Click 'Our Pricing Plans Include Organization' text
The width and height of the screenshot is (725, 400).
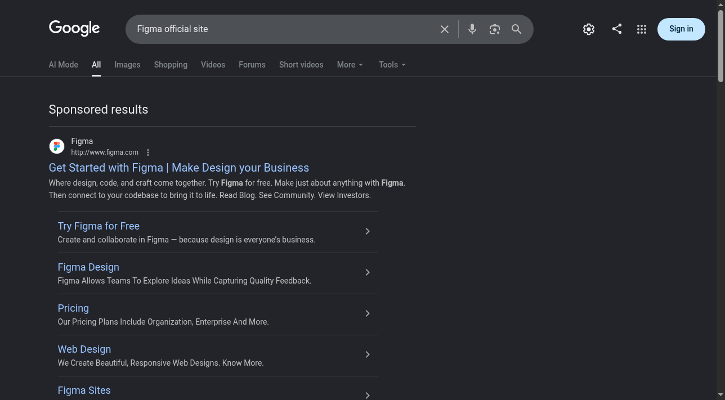[163, 322]
